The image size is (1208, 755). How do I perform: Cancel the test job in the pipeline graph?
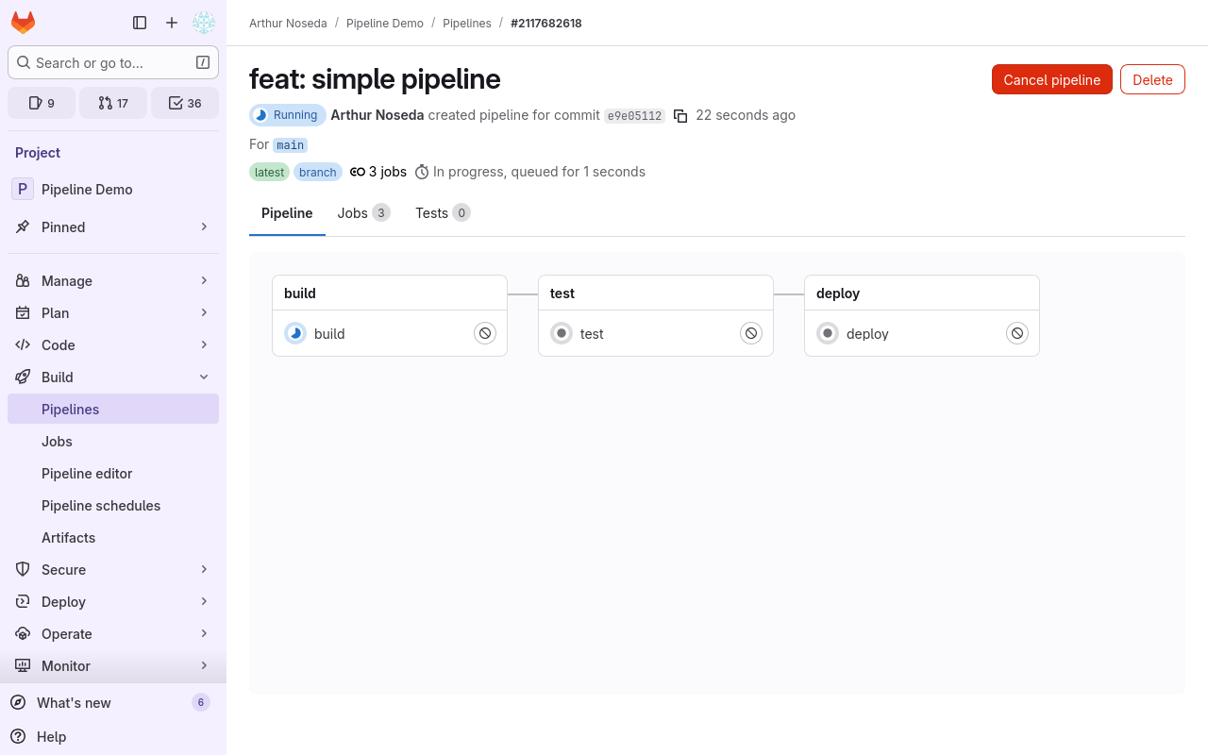point(750,333)
